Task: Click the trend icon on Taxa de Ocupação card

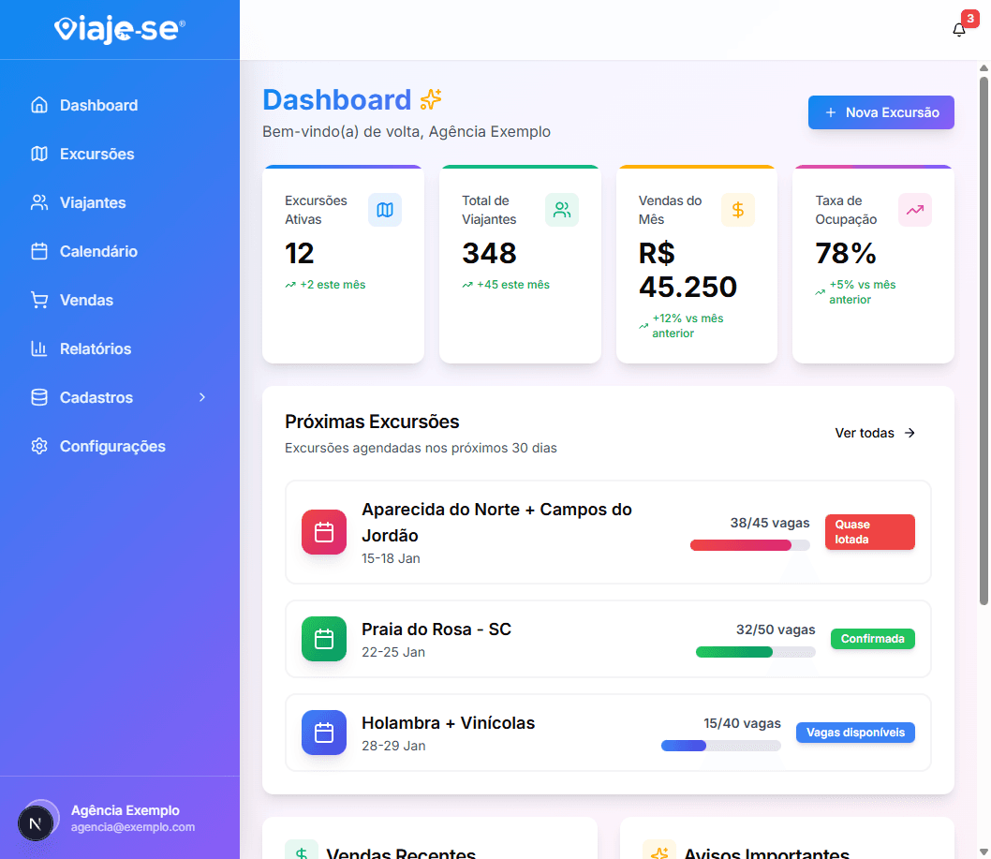Action: point(914,210)
